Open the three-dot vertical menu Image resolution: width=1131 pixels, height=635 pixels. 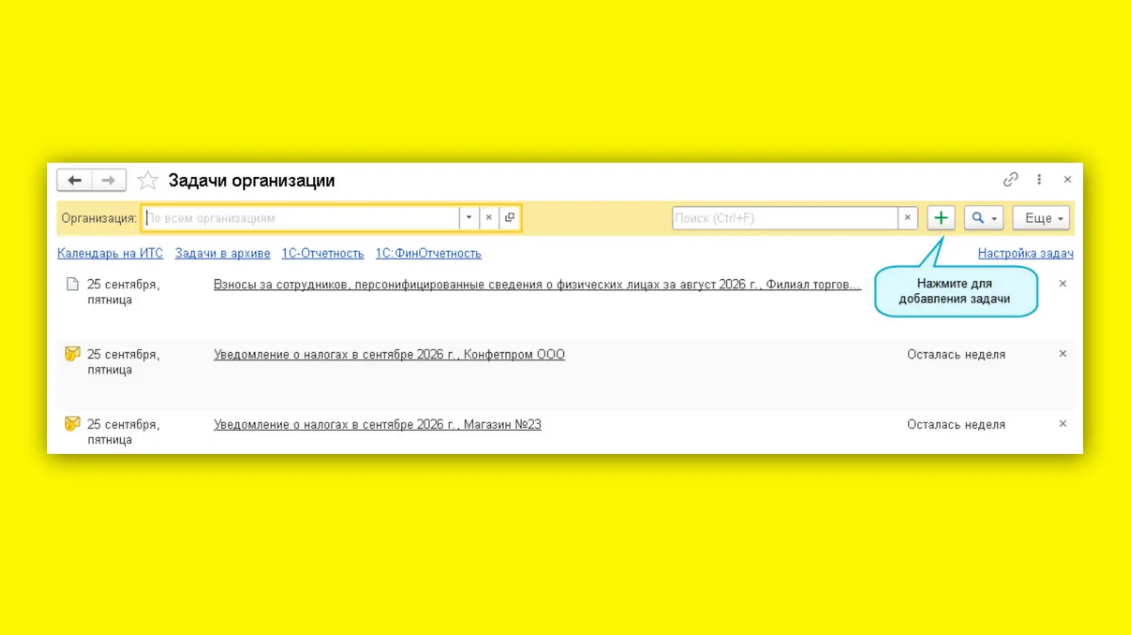[x=1039, y=179]
